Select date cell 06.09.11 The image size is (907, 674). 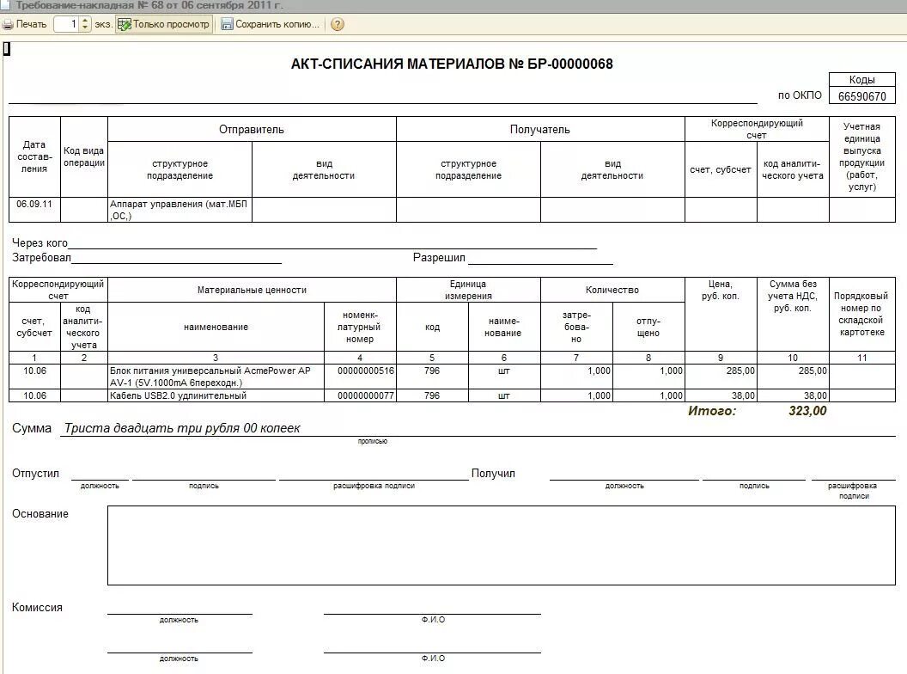[x=34, y=210]
